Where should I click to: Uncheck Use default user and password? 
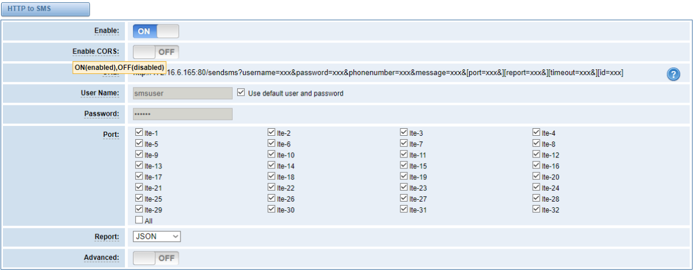pos(241,92)
